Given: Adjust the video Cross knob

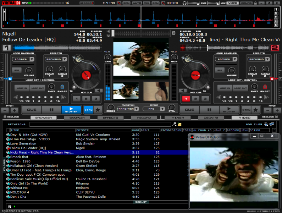Looking at the screenshot, I should tap(111, 107).
